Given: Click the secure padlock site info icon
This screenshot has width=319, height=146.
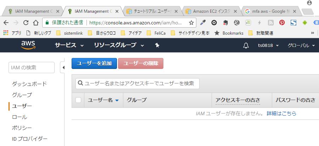Looking at the screenshot, I should click(47, 23).
